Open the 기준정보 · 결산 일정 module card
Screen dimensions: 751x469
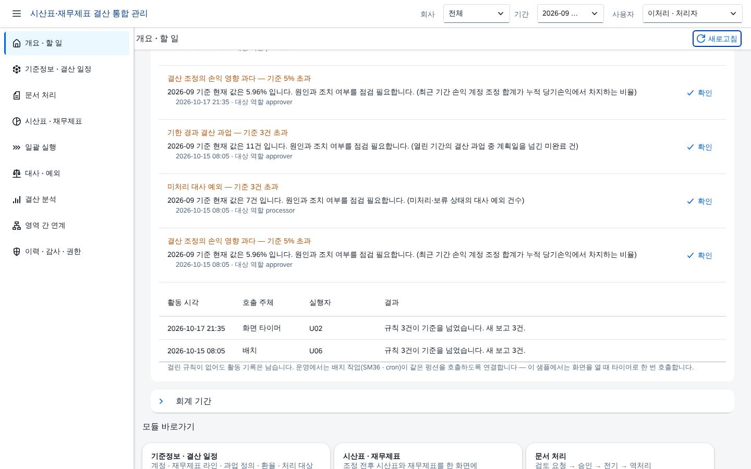pos(236,456)
